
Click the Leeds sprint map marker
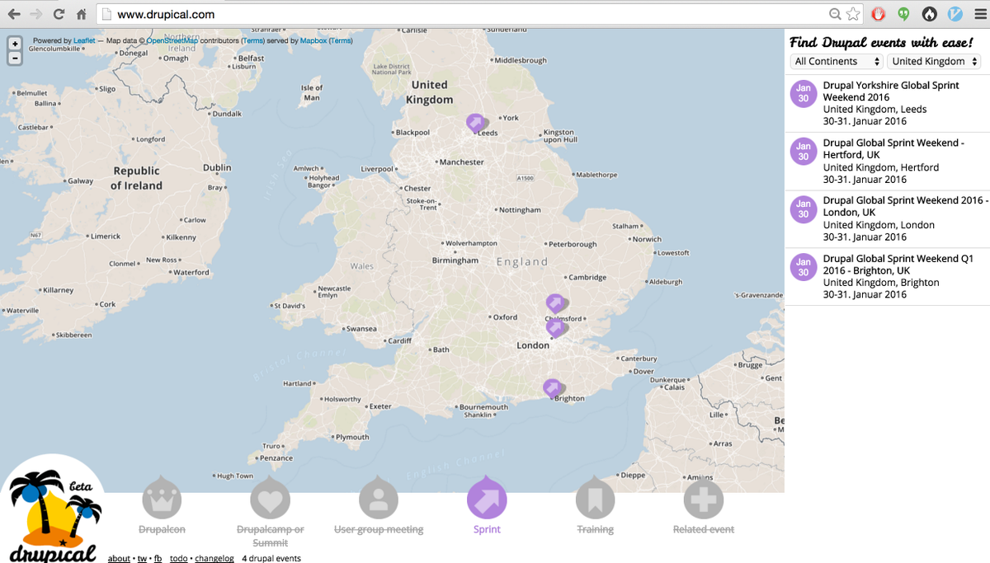[x=474, y=123]
